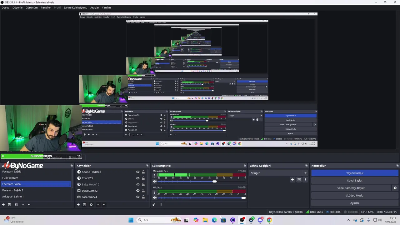Screen dimensions: 400x225
Task: Move selected scene down with arrow
Action: click(x=29, y=205)
